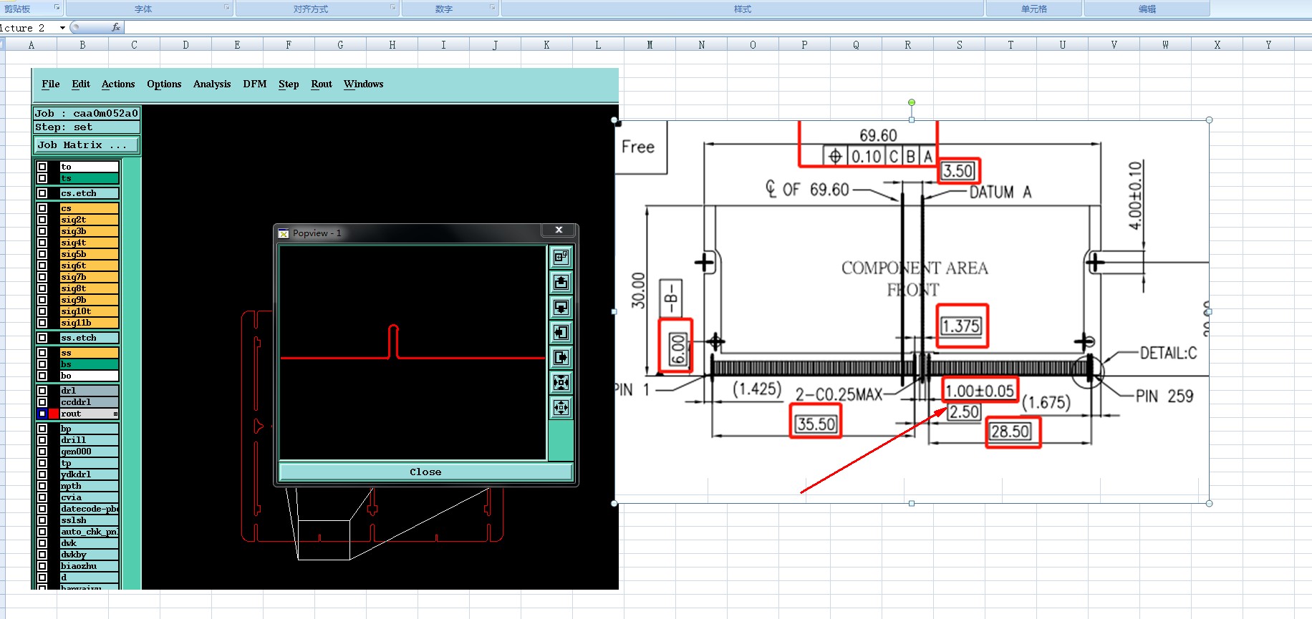Click the pan left icon in Popview
Viewport: 1312px width, 619px height.
[561, 332]
